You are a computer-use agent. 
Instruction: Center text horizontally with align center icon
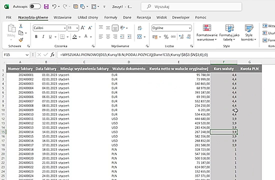(108, 37)
